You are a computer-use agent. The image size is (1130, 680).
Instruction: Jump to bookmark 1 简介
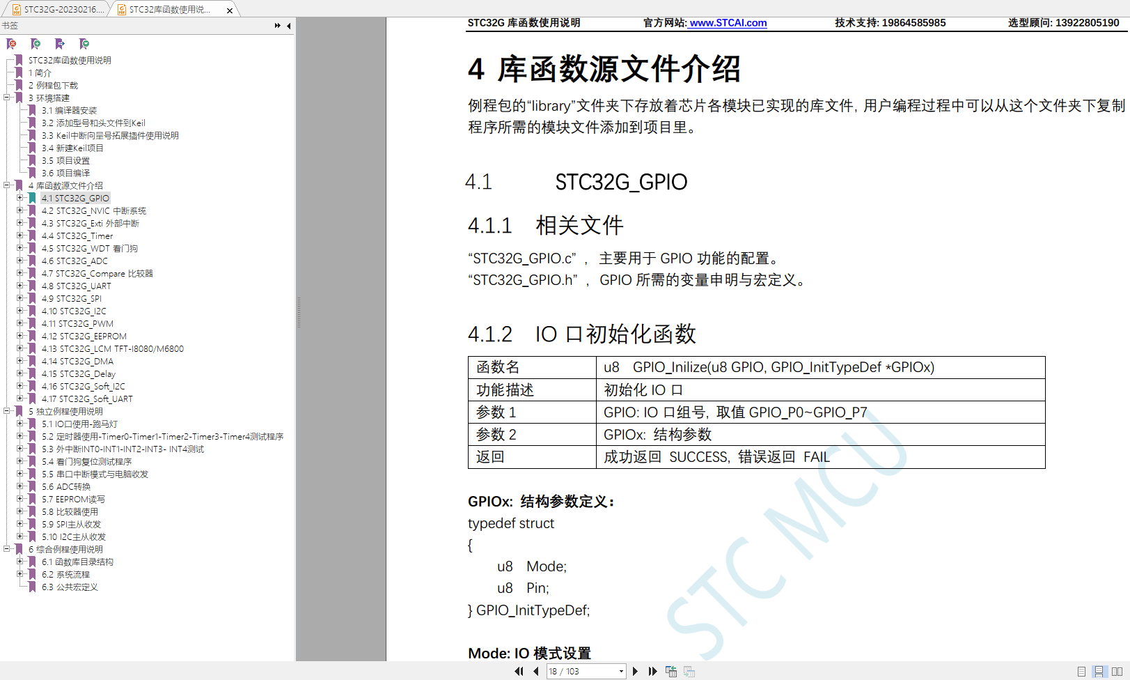click(x=40, y=72)
